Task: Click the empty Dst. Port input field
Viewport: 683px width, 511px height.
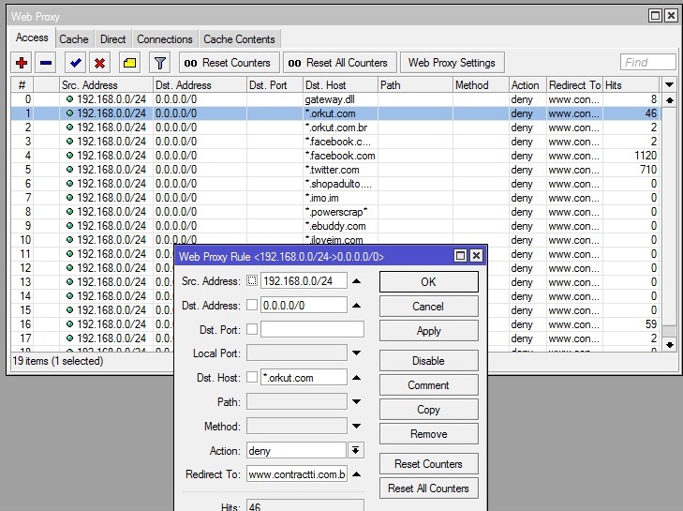Action: coord(312,329)
